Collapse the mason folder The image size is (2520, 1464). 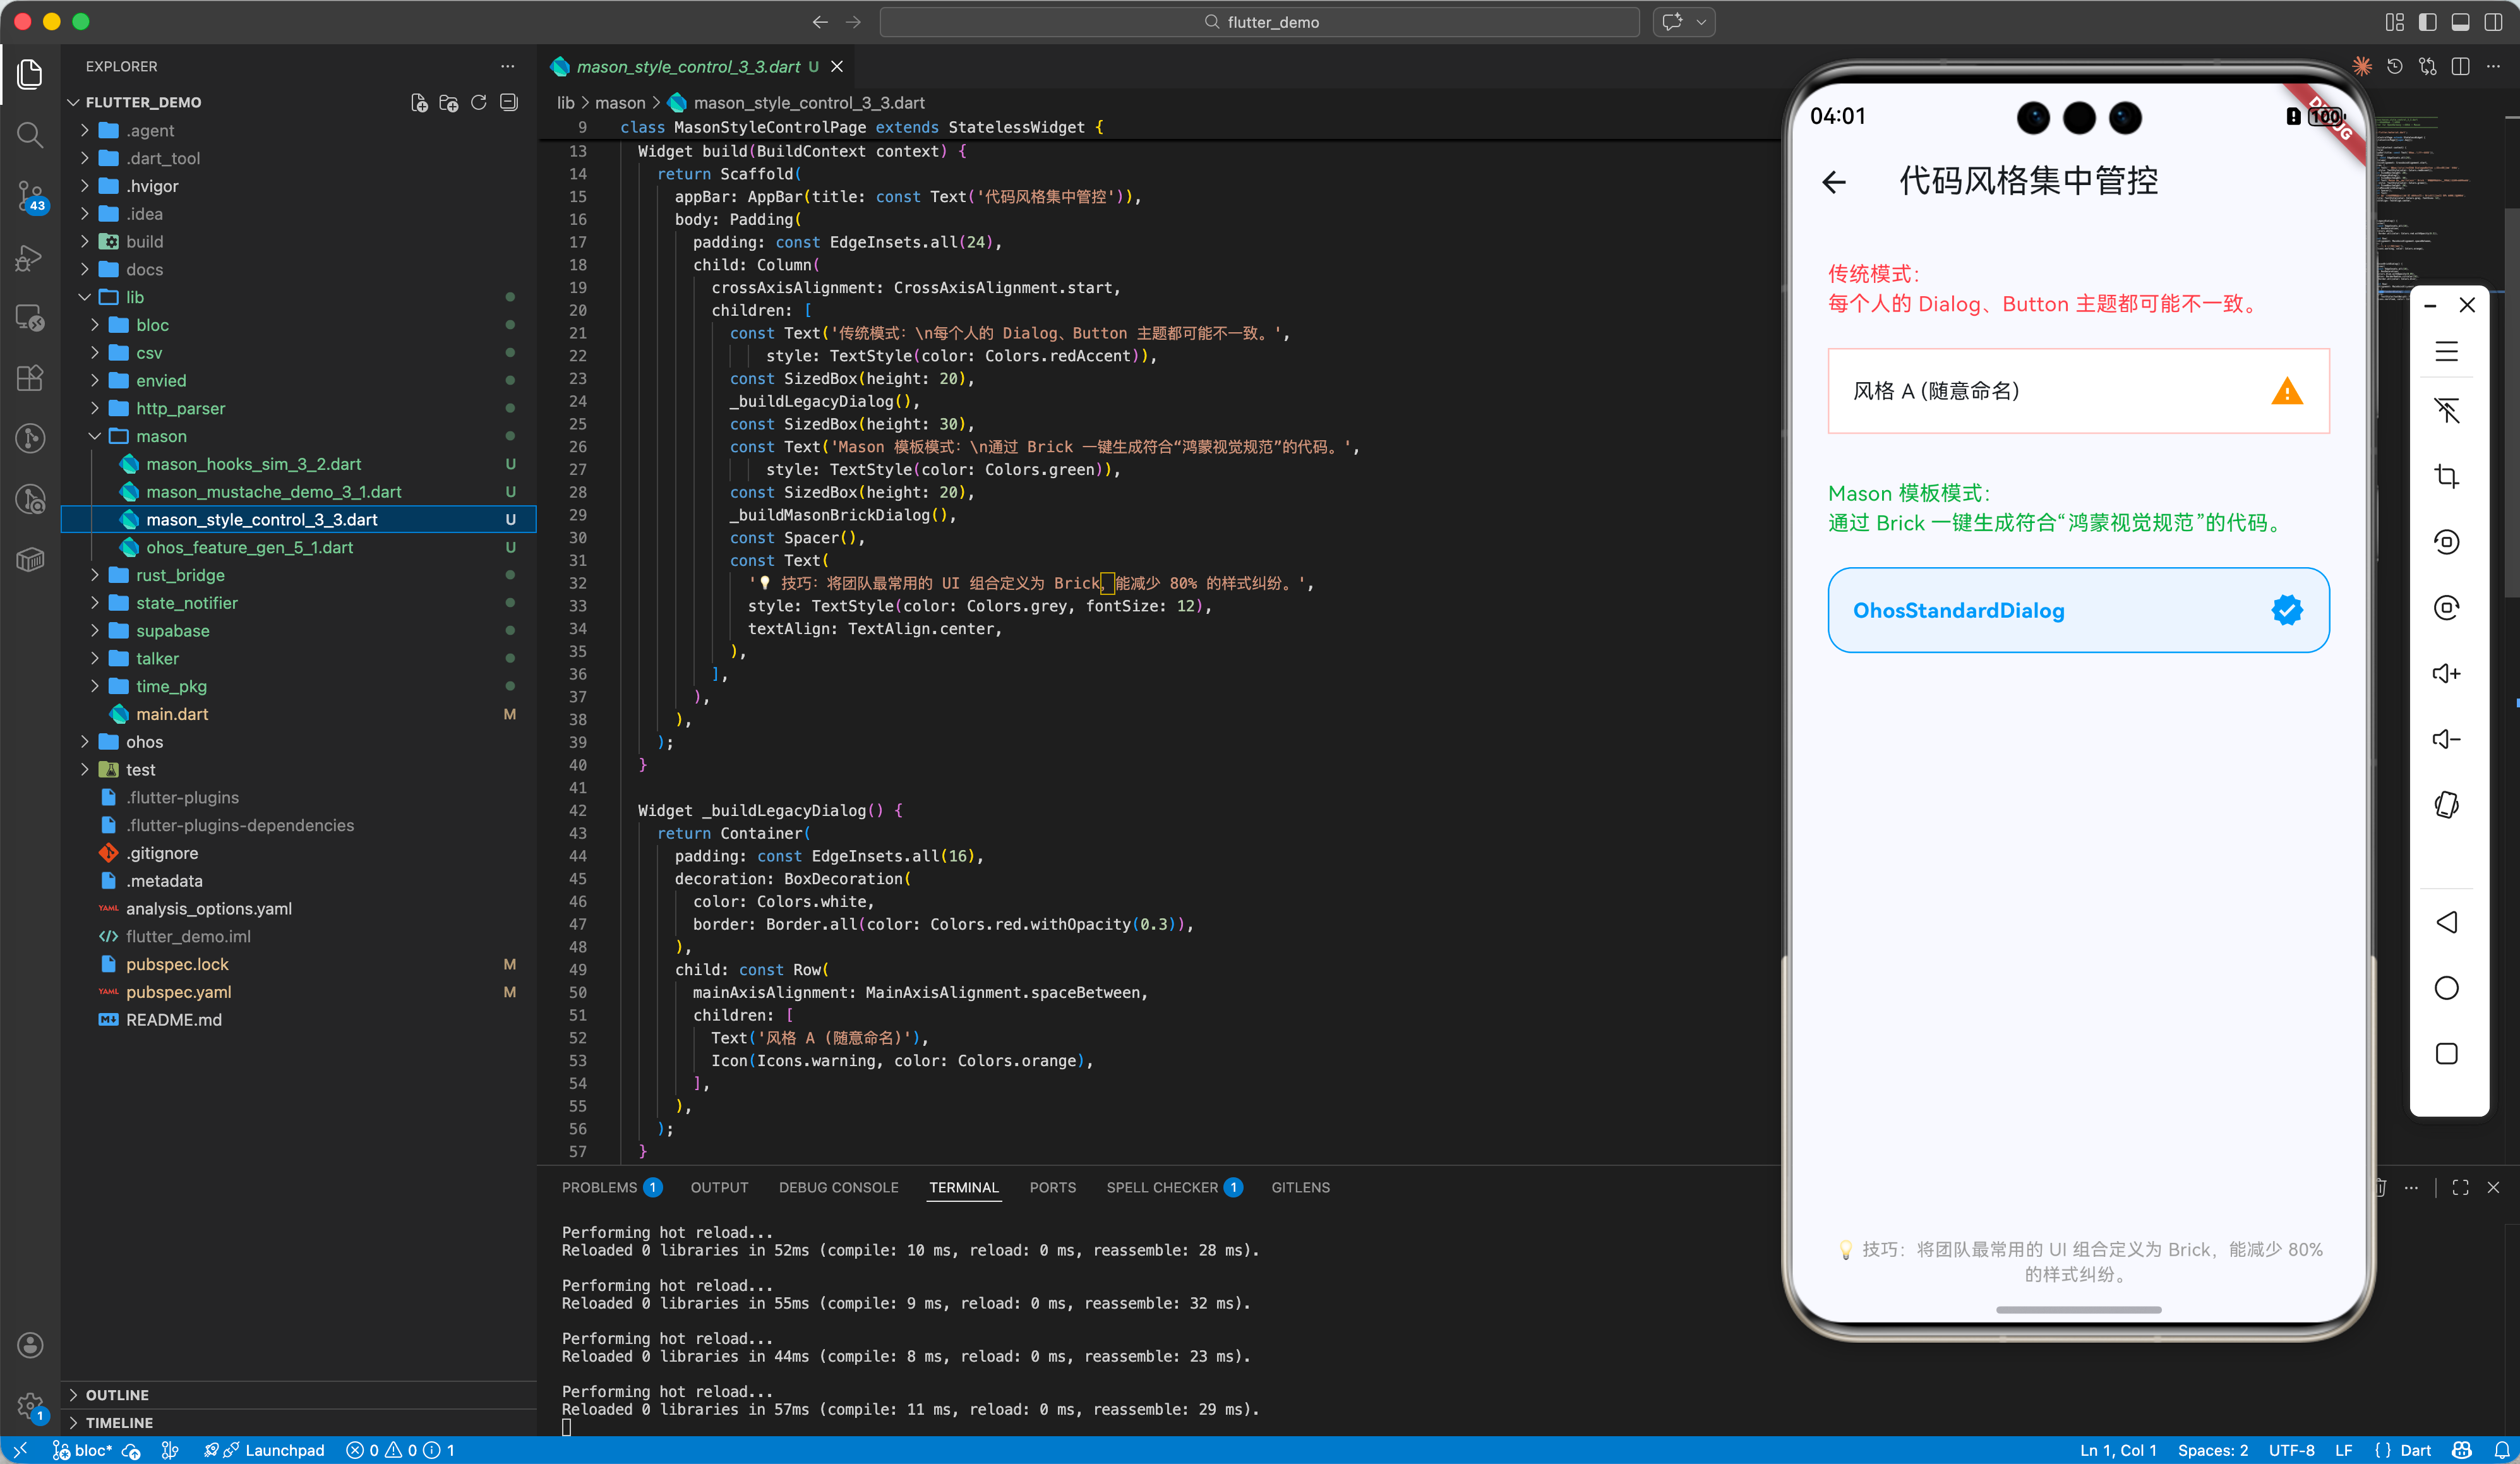pyautogui.click(x=161, y=436)
